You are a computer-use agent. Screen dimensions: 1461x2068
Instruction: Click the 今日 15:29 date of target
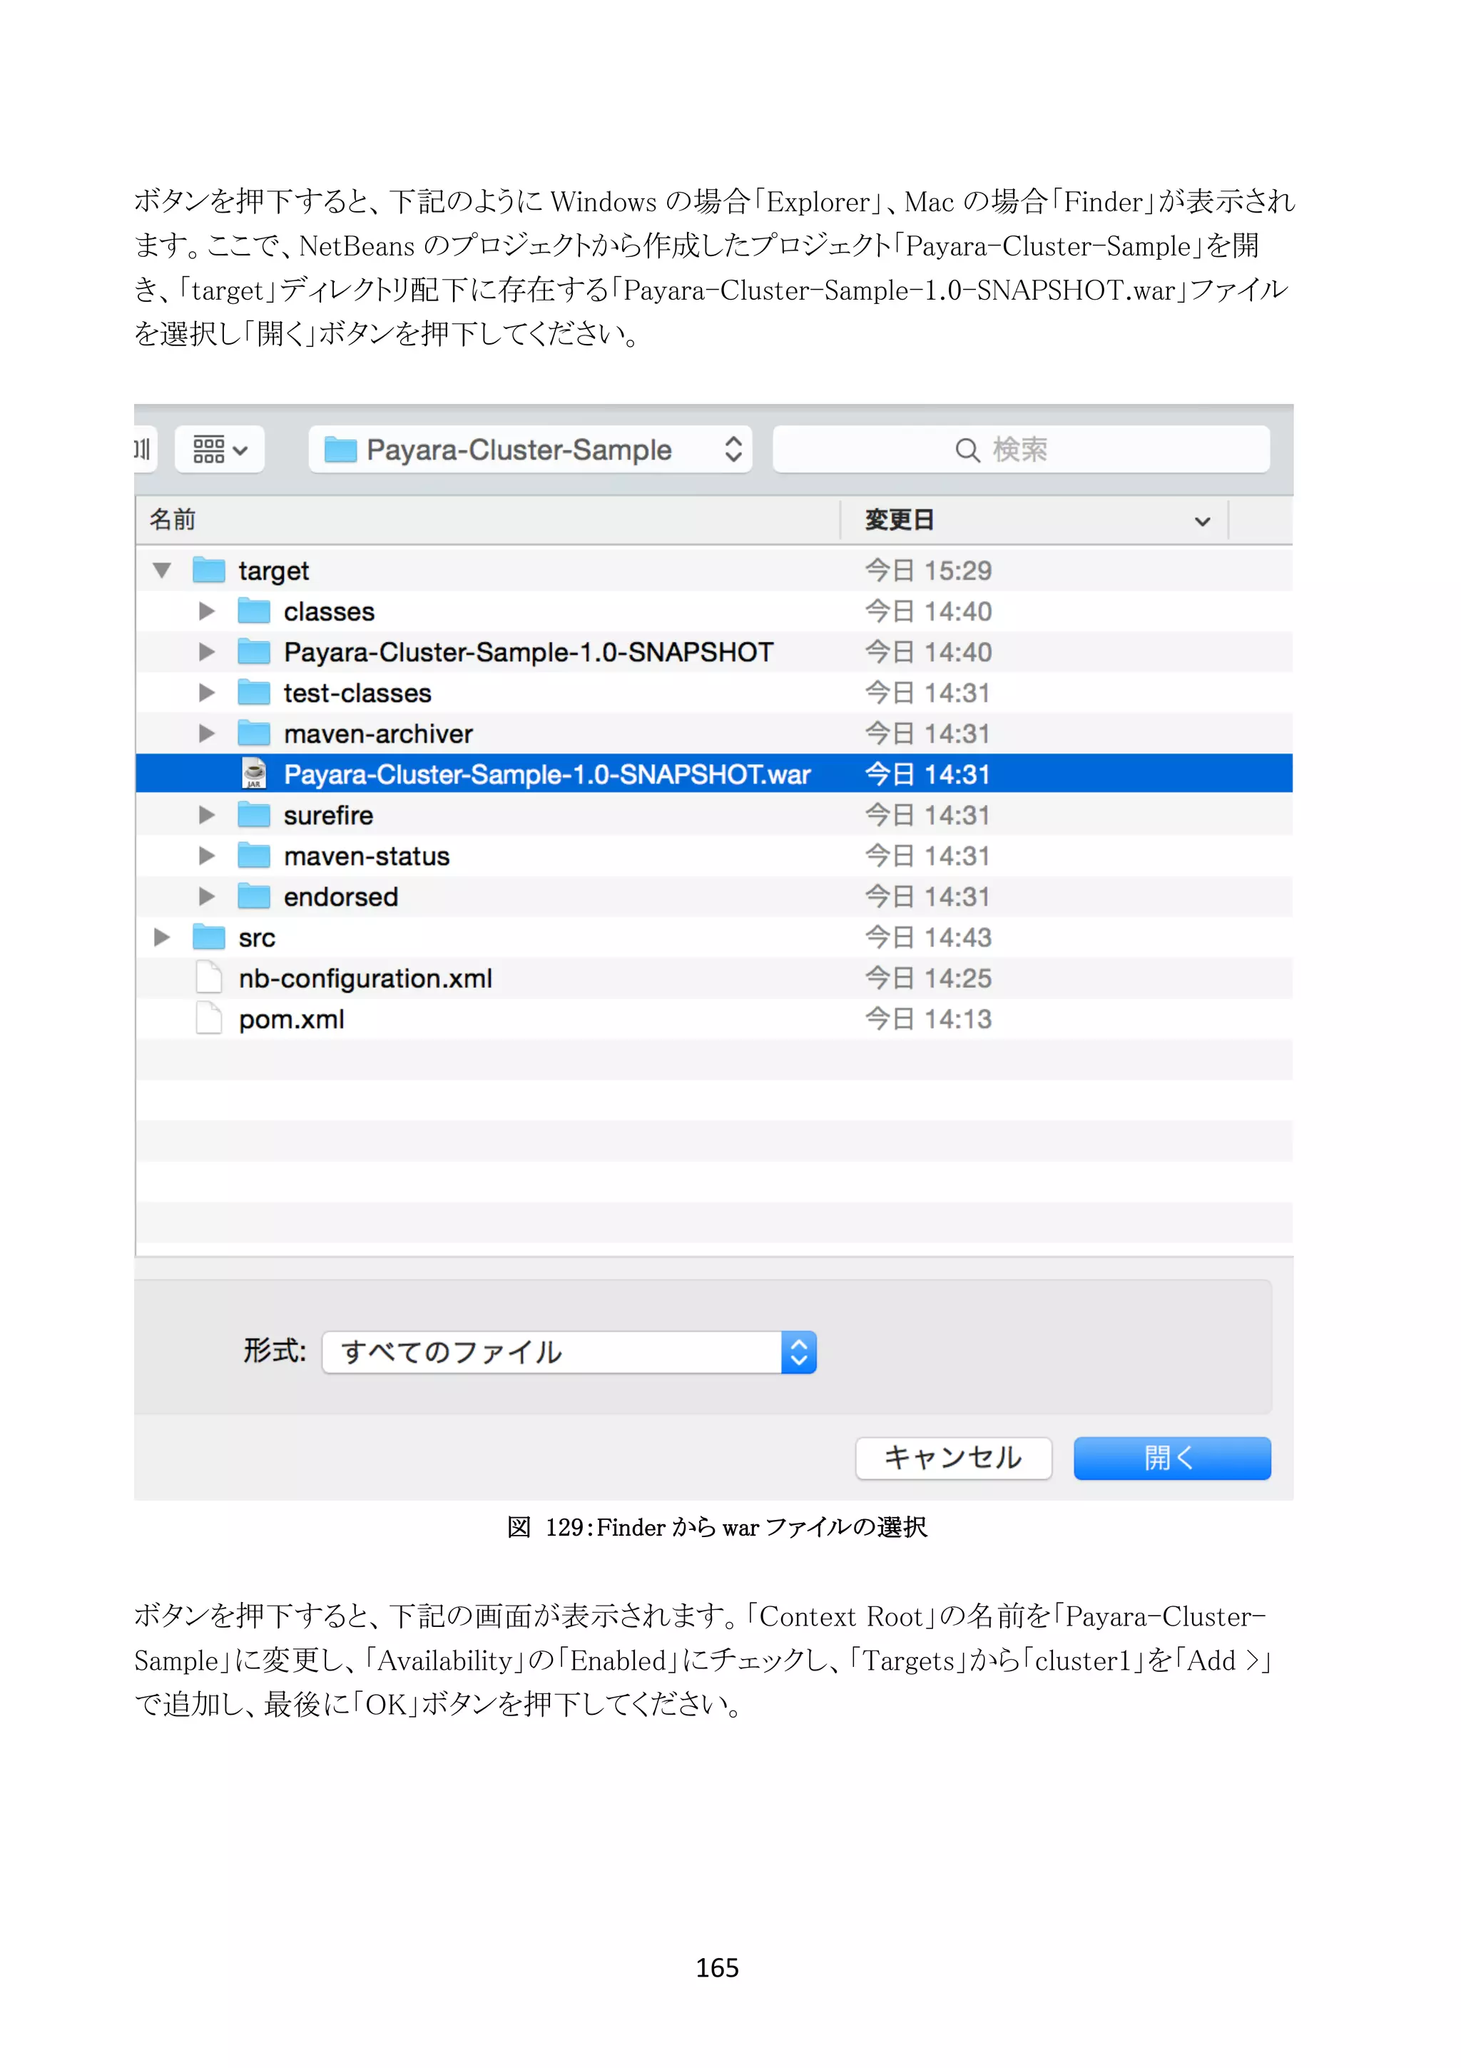click(928, 570)
